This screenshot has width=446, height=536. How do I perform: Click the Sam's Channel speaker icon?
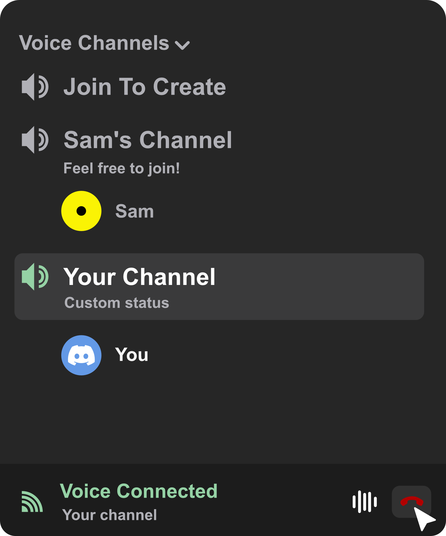pos(35,140)
